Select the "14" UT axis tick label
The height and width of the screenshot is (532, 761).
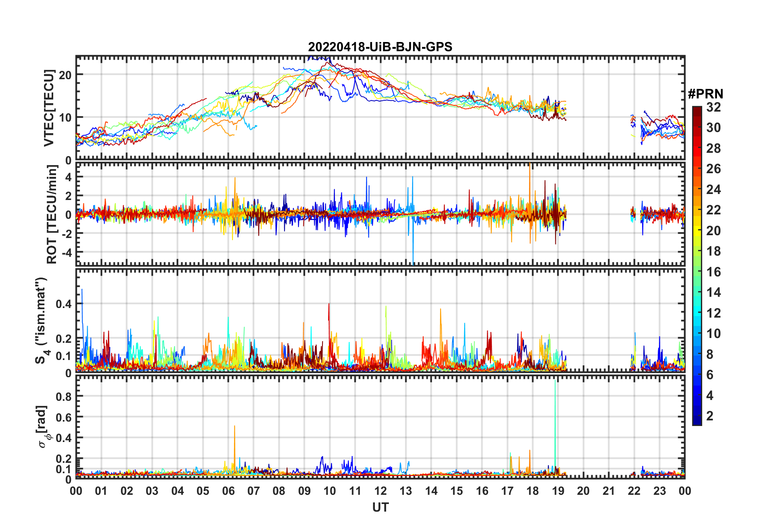pos(431,491)
